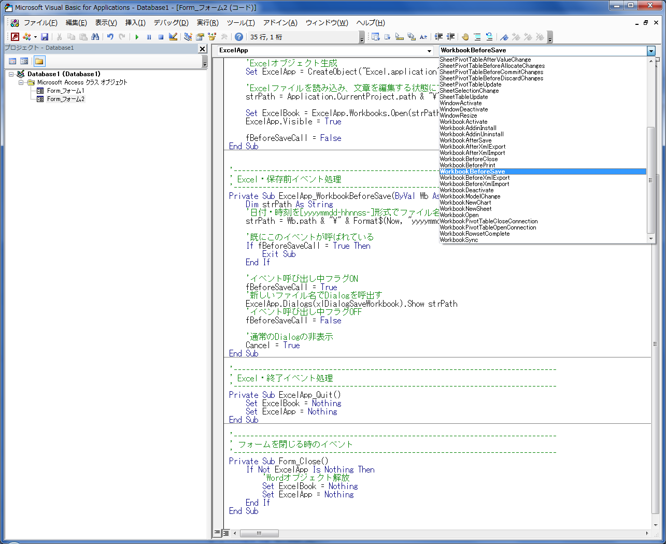Click the Toggle Breakpoint hand icon
This screenshot has width=666, height=544.
click(x=465, y=37)
